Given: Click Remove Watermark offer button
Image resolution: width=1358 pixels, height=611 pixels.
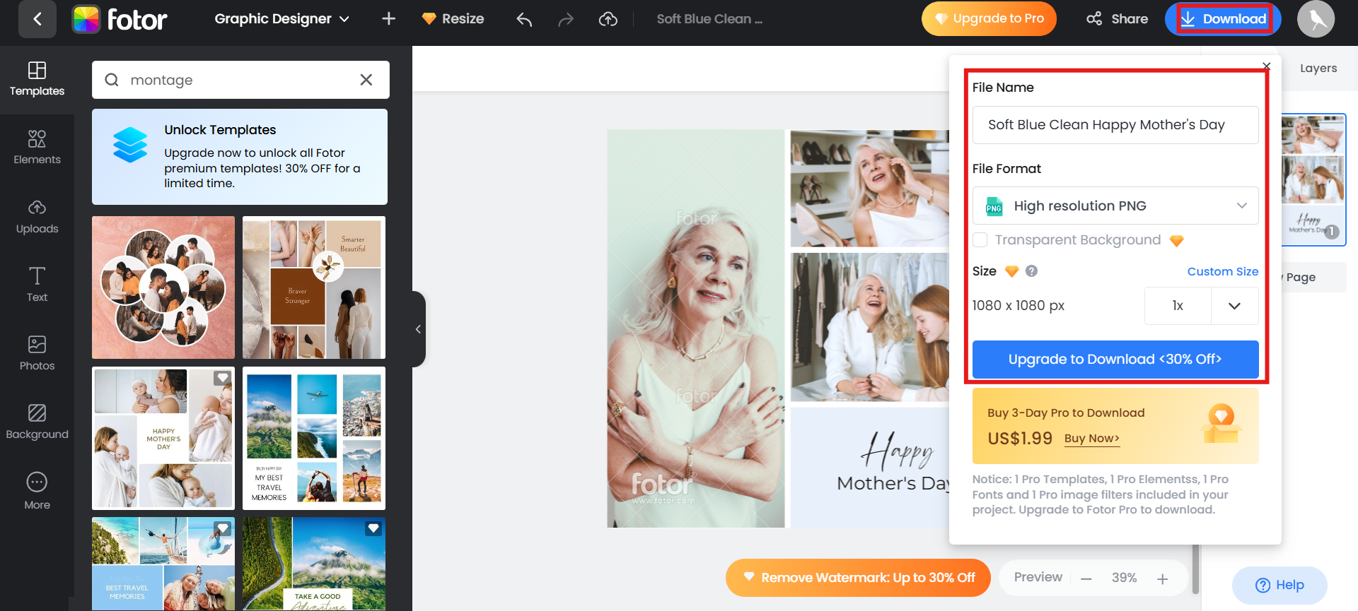Looking at the screenshot, I should pos(858,578).
